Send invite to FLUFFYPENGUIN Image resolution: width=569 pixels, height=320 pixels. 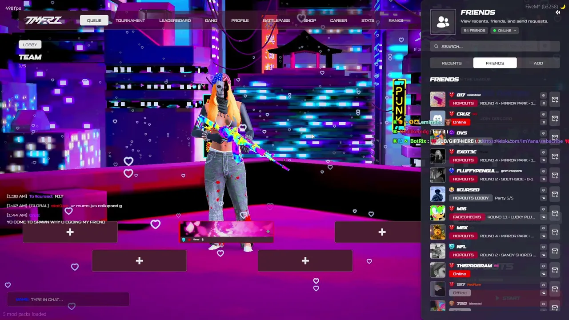[555, 176]
